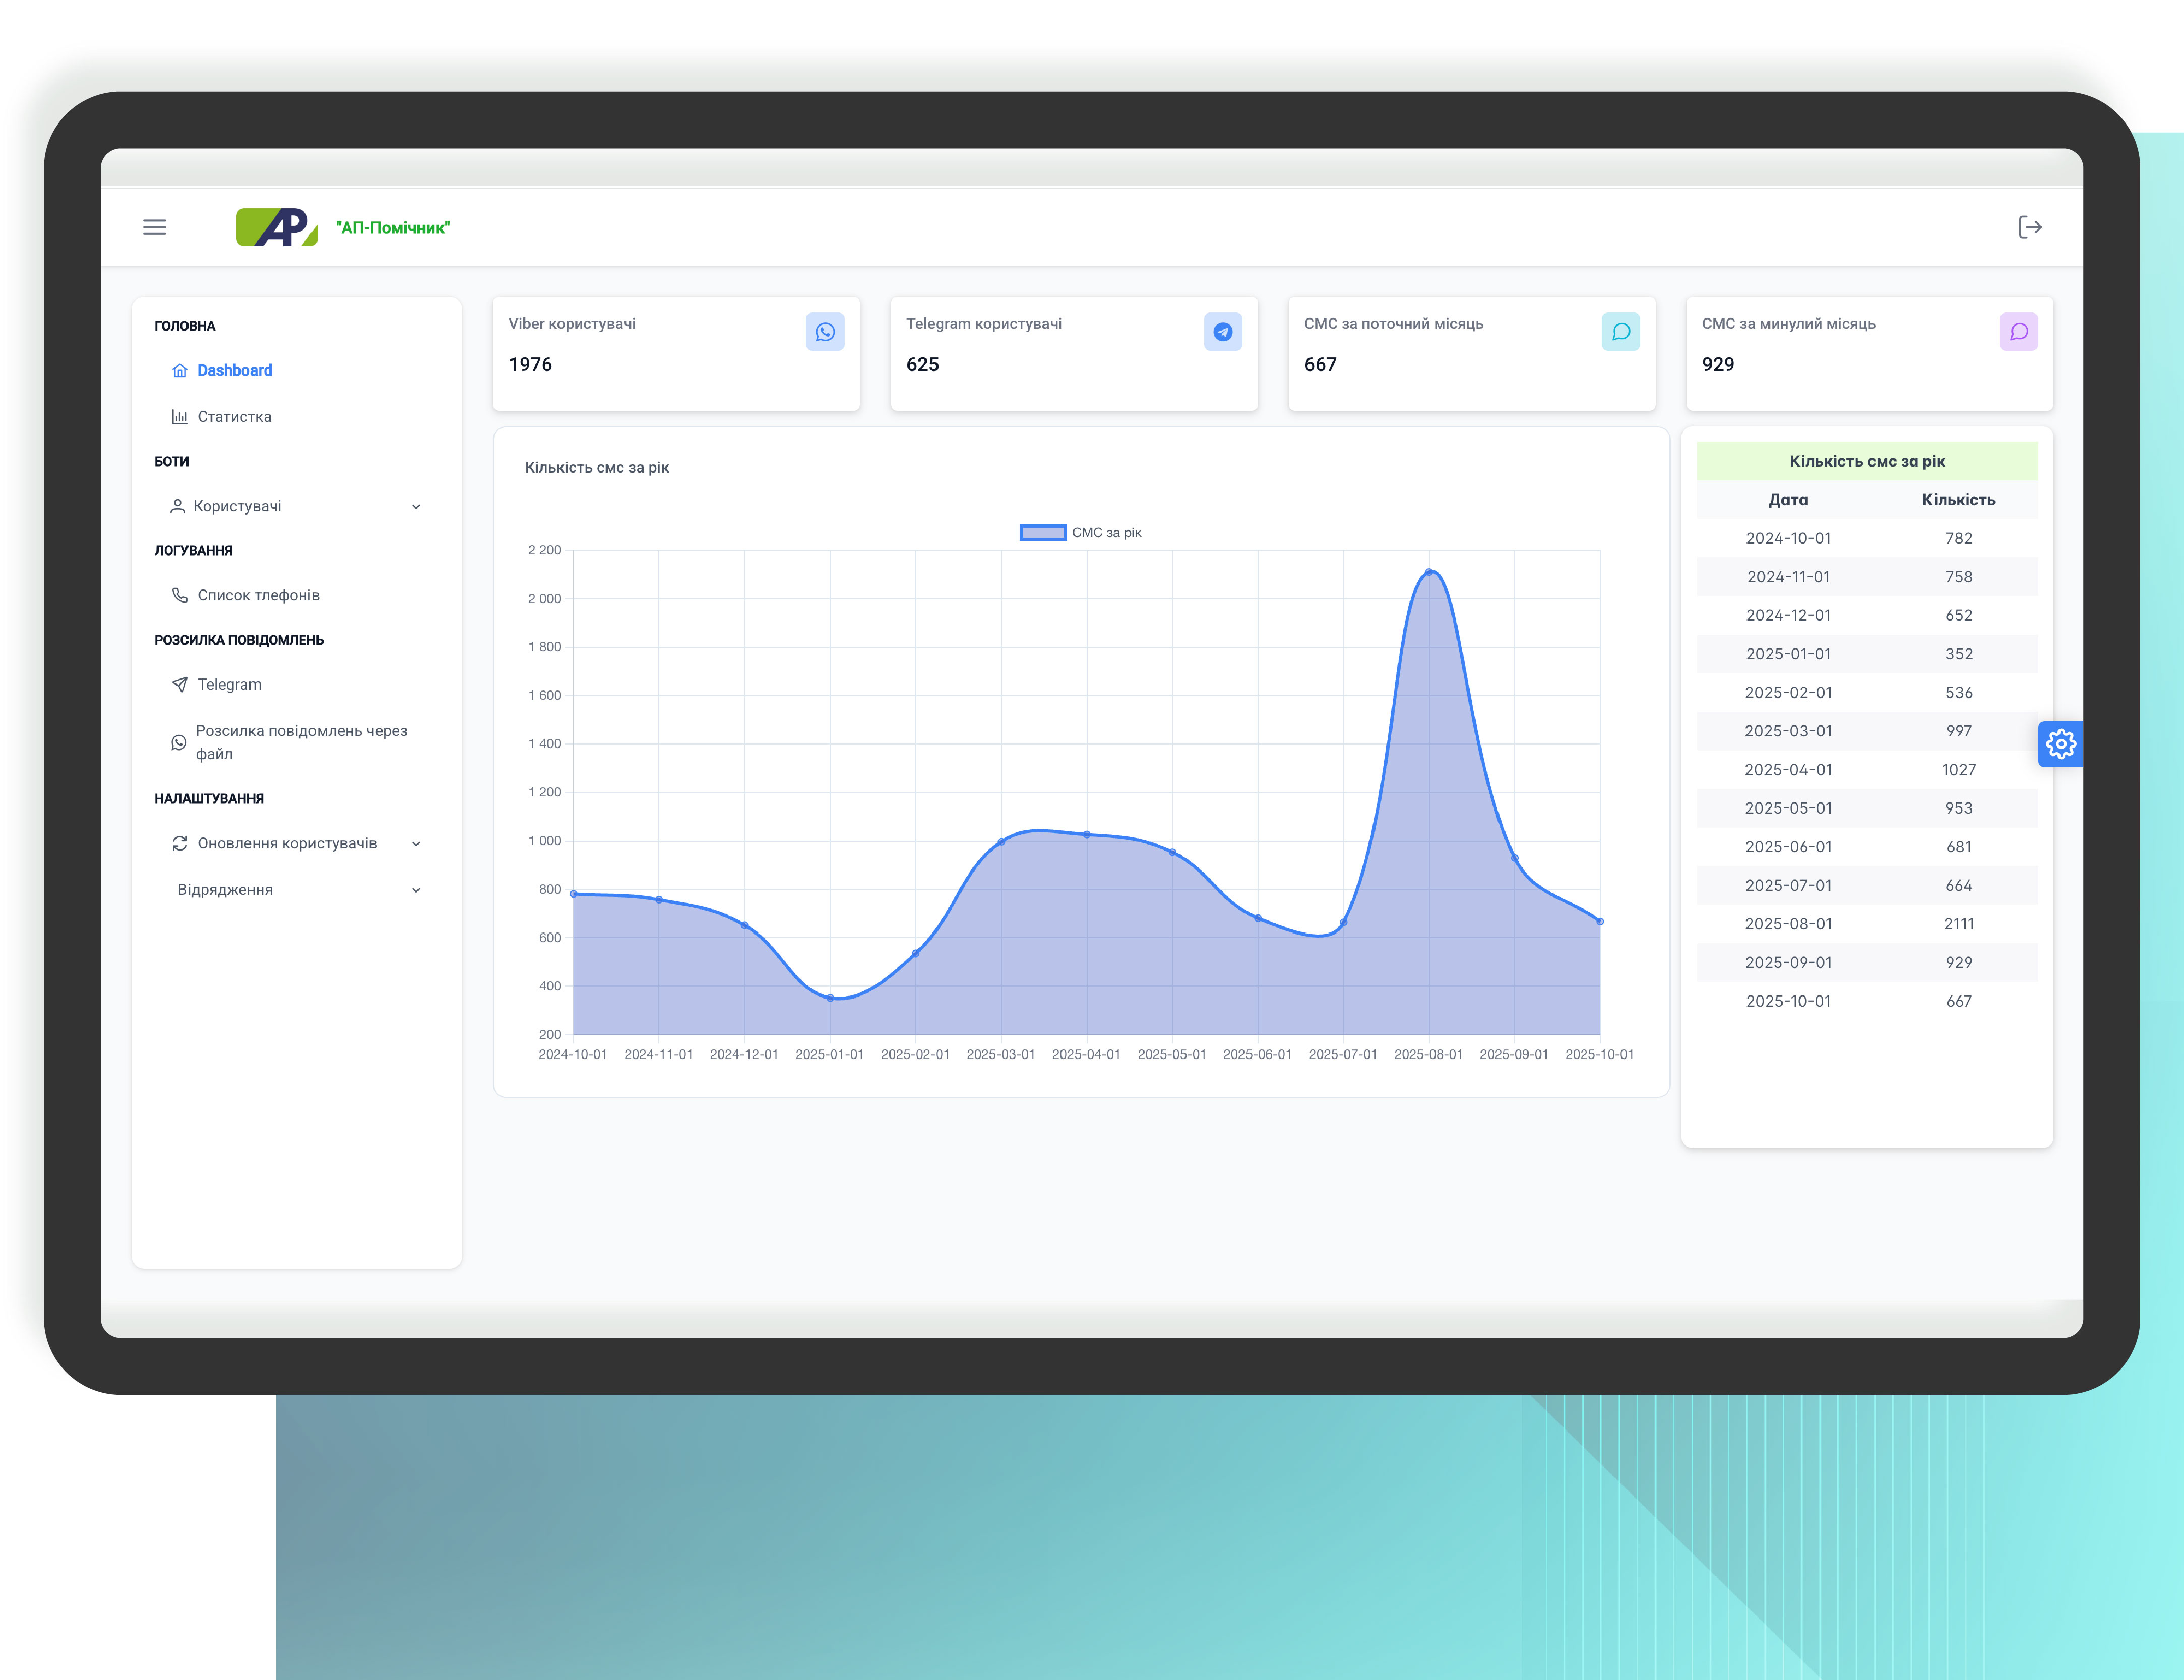The height and width of the screenshot is (1680, 2184).
Task: Click the Viber users card icon
Action: [x=824, y=332]
